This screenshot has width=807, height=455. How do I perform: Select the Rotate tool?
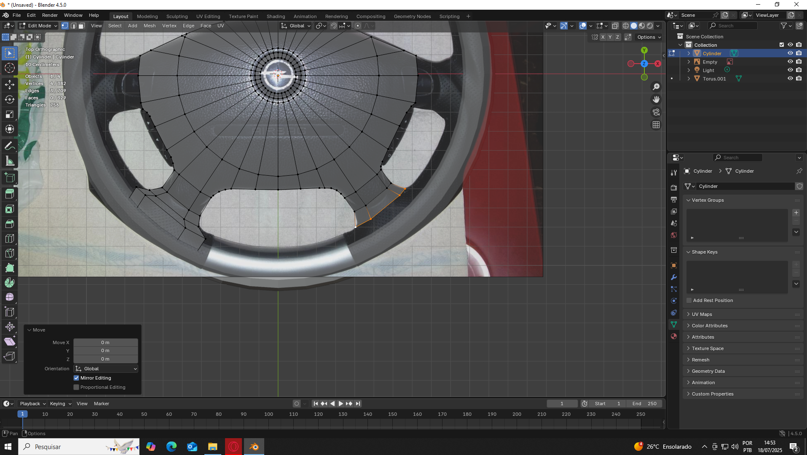click(x=10, y=99)
